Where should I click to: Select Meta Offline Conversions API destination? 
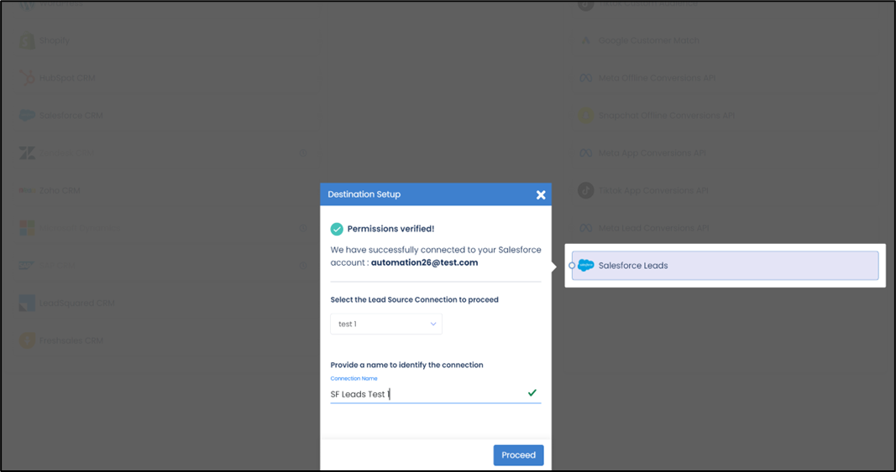tap(657, 78)
